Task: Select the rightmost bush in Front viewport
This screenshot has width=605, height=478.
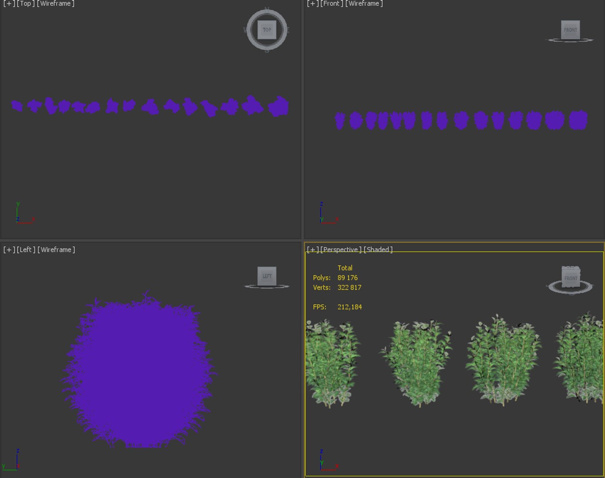Action: [x=578, y=120]
